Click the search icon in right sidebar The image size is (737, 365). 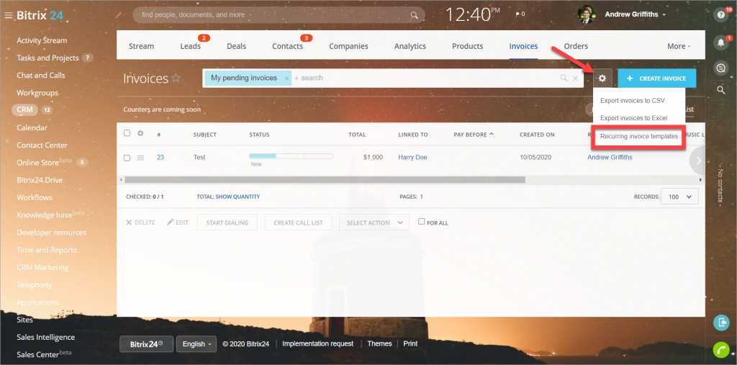(x=720, y=90)
